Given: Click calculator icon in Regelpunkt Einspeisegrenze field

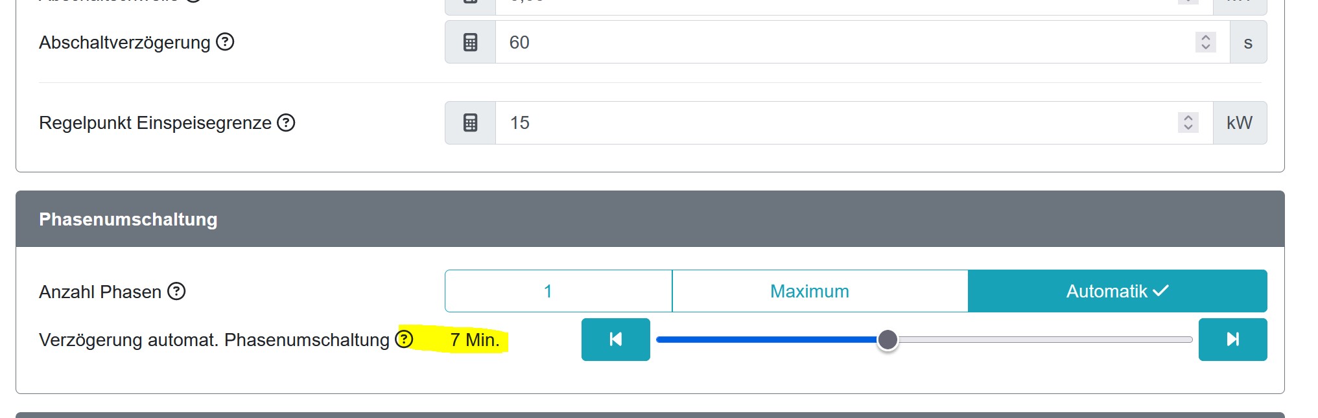Looking at the screenshot, I should coord(471,122).
